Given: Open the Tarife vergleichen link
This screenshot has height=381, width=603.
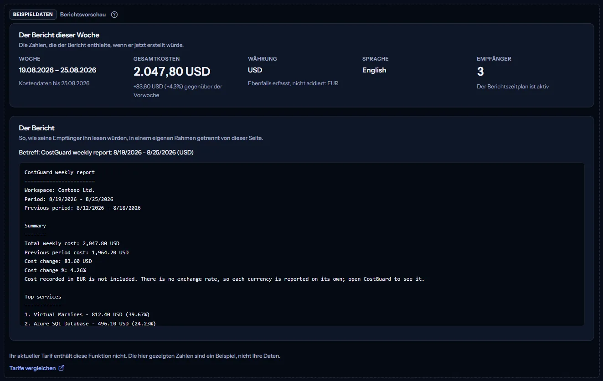Looking at the screenshot, I should pyautogui.click(x=37, y=368).
